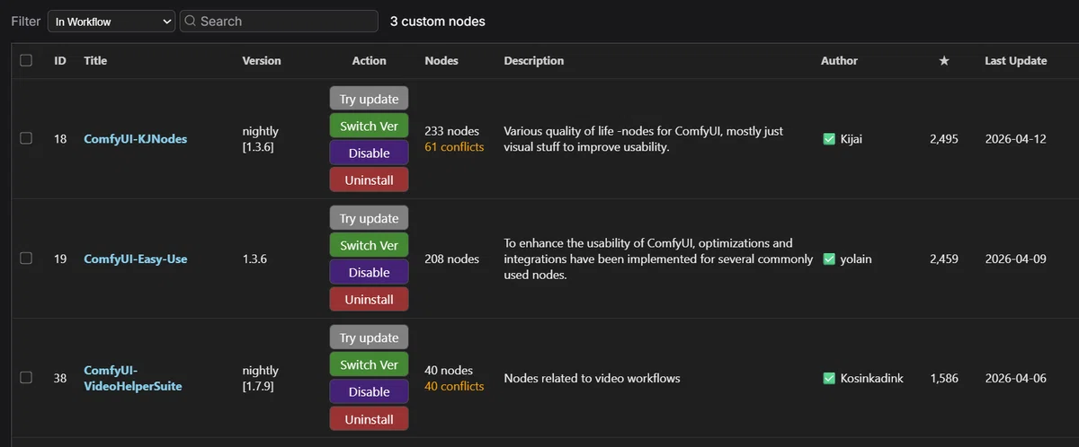Uninstall the ComfyUI-VideoHelperSuite node pack

click(369, 419)
